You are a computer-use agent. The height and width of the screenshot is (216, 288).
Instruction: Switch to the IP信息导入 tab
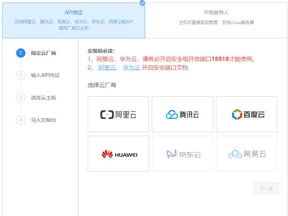216,20
